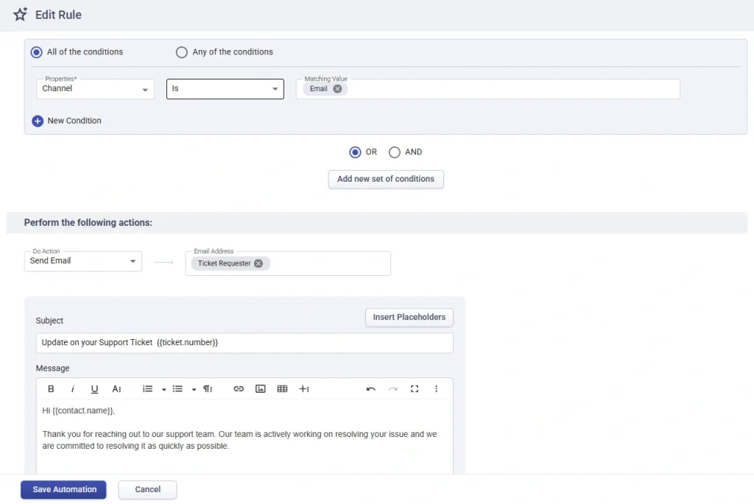Expand message editor to fullscreen
The height and width of the screenshot is (504, 754).
[x=415, y=389]
